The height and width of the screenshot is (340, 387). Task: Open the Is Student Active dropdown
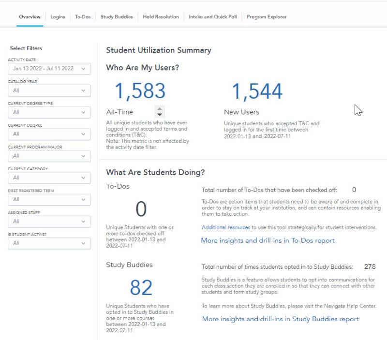[49, 243]
